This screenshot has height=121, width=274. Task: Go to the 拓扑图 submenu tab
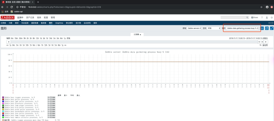(78, 23)
